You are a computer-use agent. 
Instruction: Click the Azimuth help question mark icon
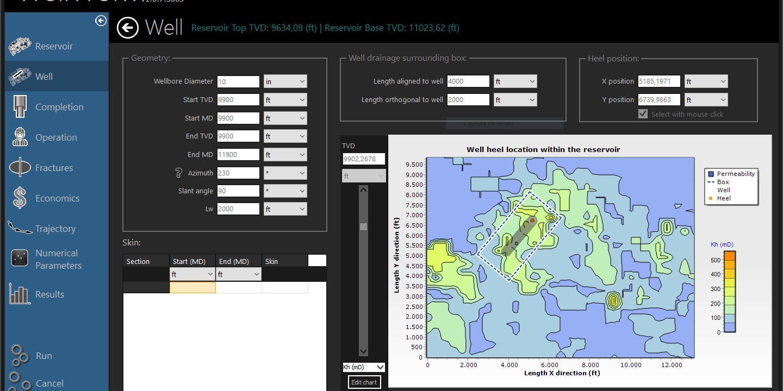coord(178,173)
